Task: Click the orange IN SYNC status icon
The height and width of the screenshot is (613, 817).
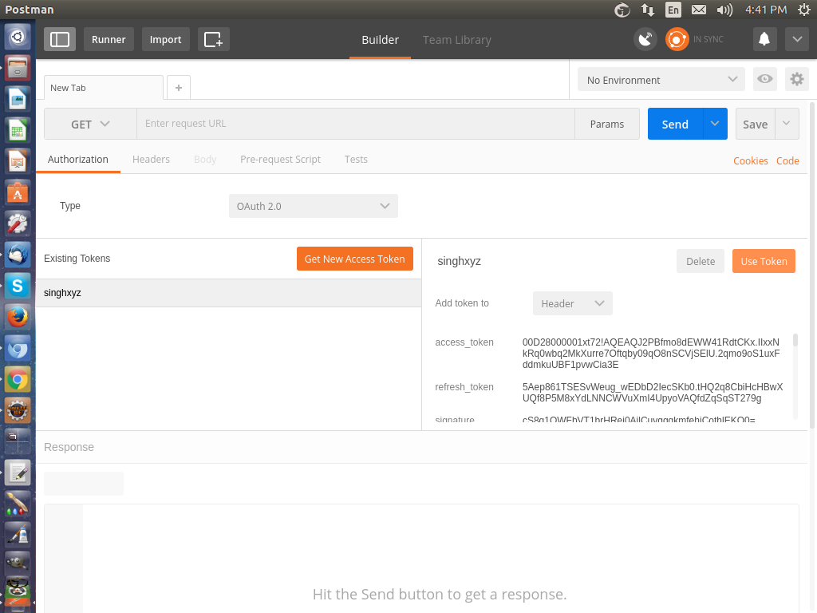Action: click(677, 40)
